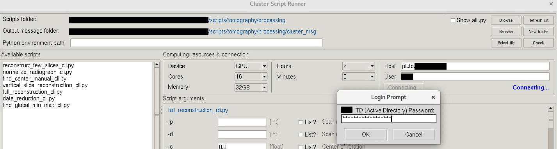Image resolution: width=557 pixels, height=149 pixels.
Task: Click the Host input field
Action: 475,66
